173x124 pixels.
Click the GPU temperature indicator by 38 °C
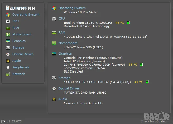pos(141,65)
